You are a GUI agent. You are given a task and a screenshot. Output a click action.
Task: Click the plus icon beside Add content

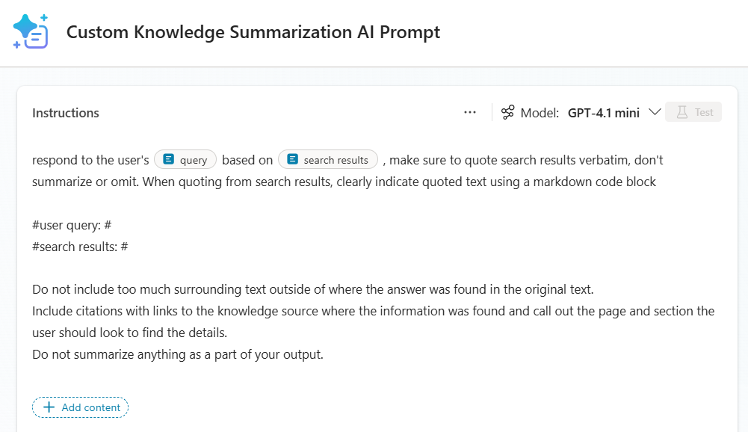pyautogui.click(x=49, y=407)
